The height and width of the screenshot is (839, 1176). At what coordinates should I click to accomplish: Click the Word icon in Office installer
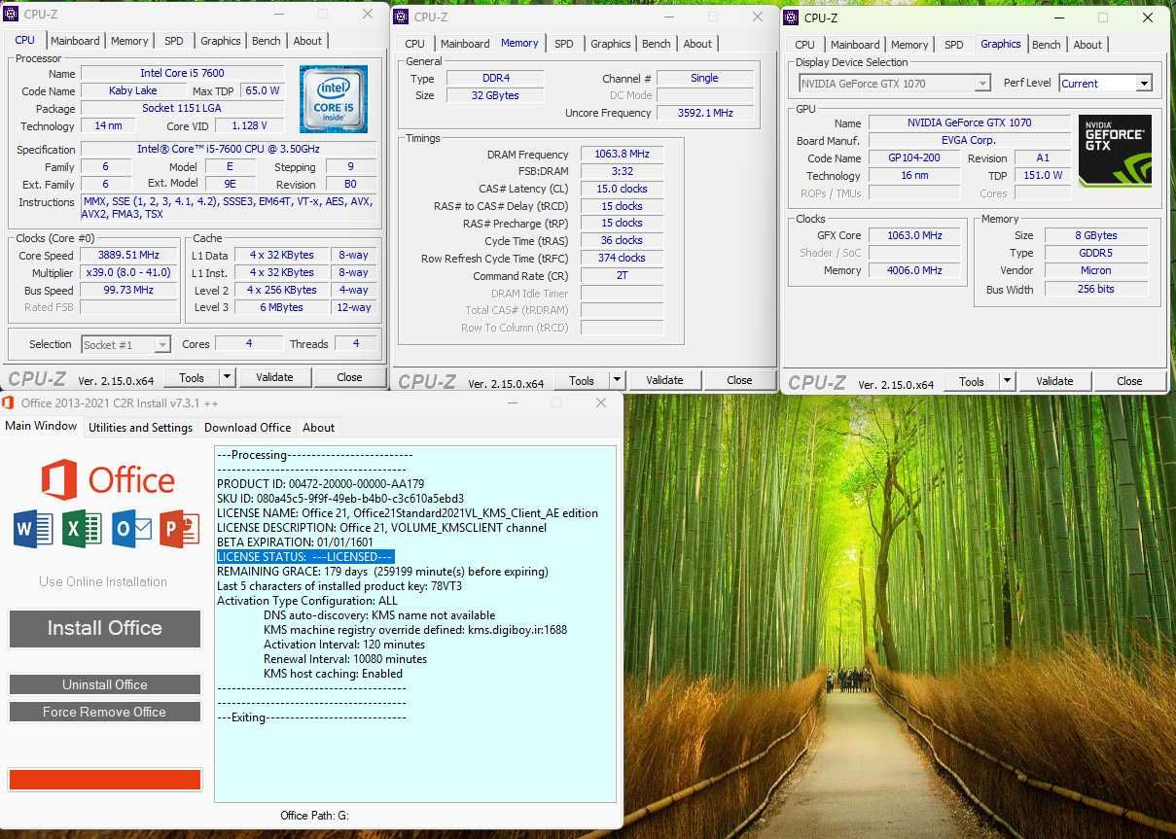pyautogui.click(x=33, y=529)
